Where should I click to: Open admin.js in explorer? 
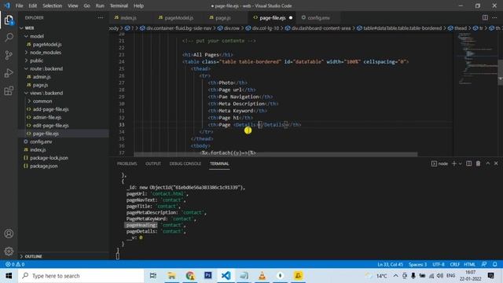coord(42,77)
